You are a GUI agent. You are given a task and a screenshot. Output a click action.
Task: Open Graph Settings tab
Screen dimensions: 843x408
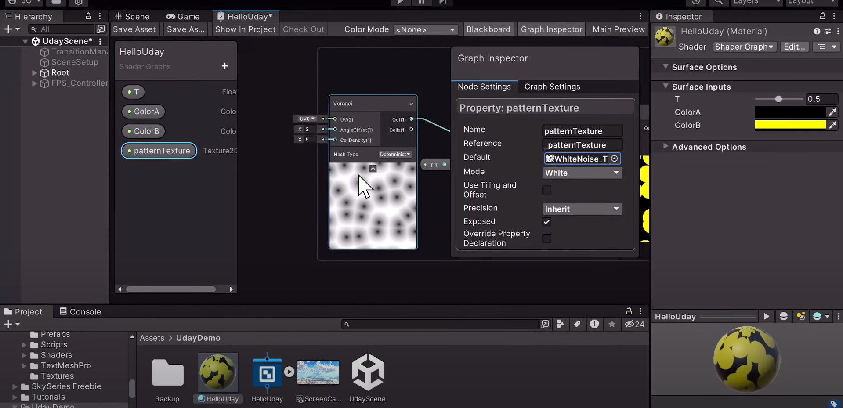click(552, 87)
